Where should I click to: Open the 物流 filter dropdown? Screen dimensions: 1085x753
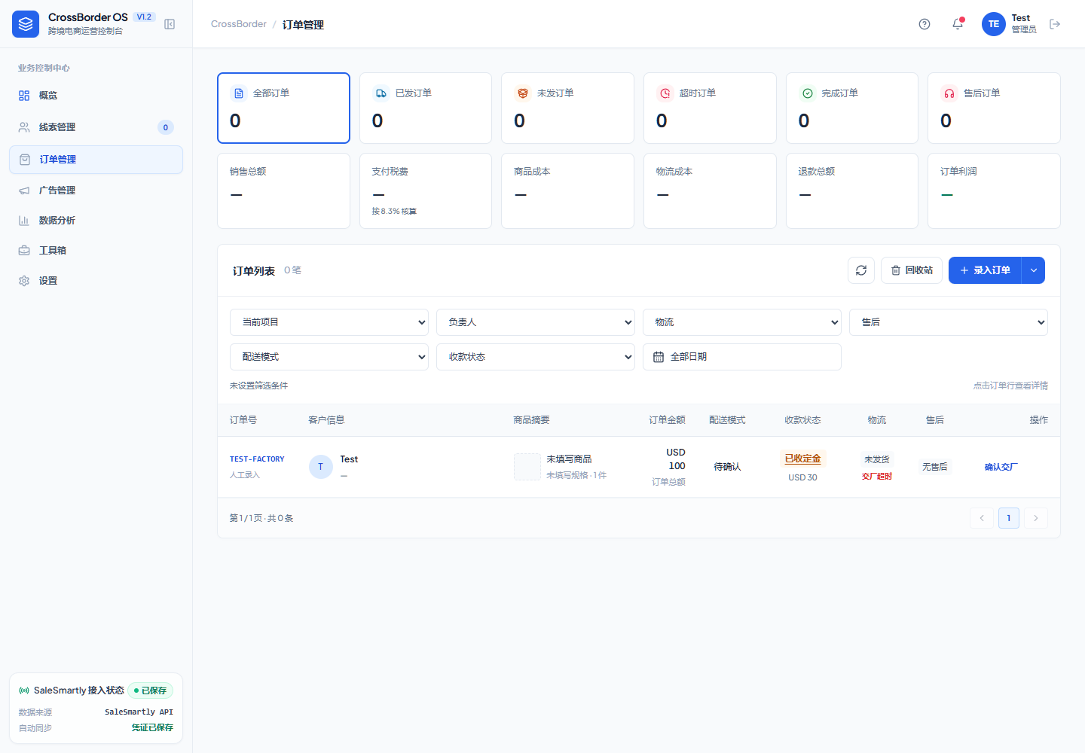742,322
